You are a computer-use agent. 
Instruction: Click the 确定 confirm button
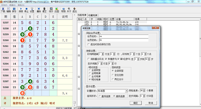pos(136,103)
